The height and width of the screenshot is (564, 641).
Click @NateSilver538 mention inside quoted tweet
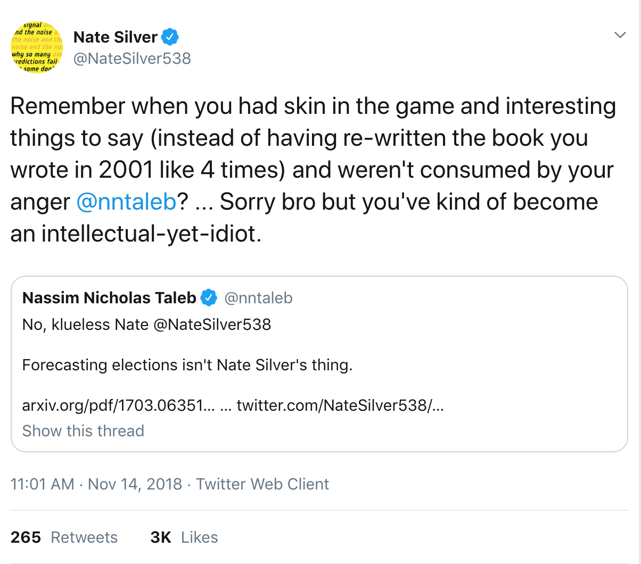(212, 325)
